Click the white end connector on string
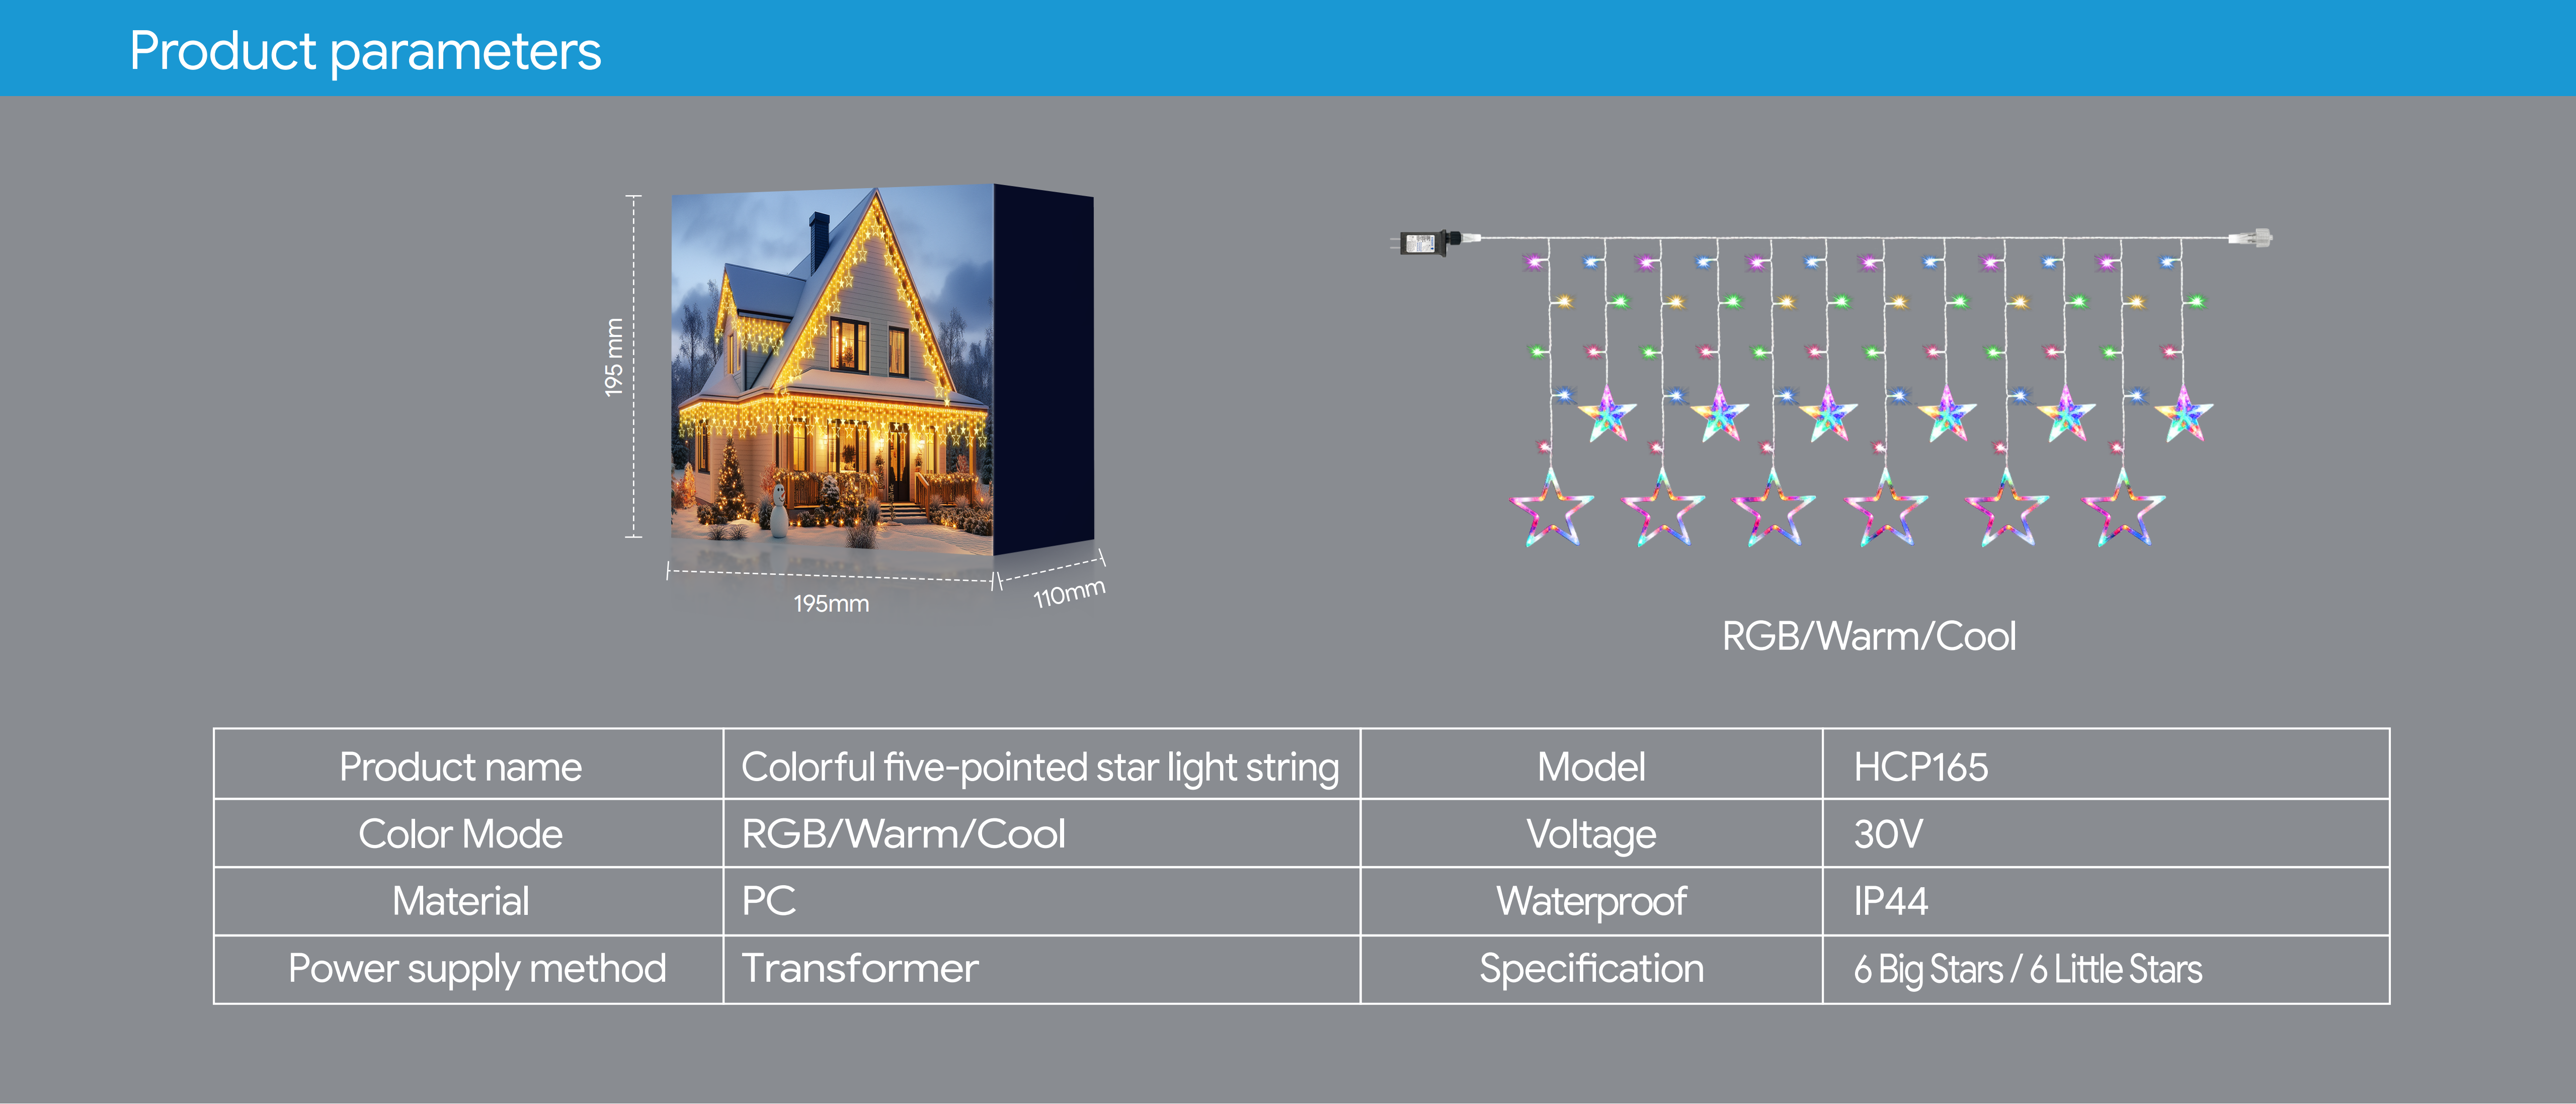The height and width of the screenshot is (1104, 2576). pos(2251,238)
